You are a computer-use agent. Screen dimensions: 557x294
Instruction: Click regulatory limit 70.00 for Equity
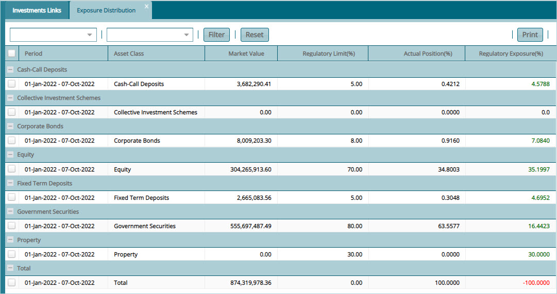click(355, 169)
